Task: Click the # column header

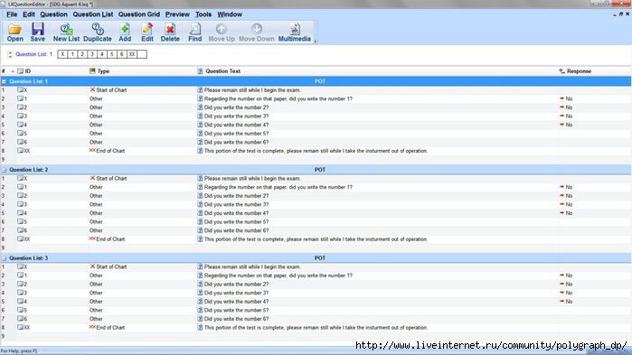Action: coord(4,71)
